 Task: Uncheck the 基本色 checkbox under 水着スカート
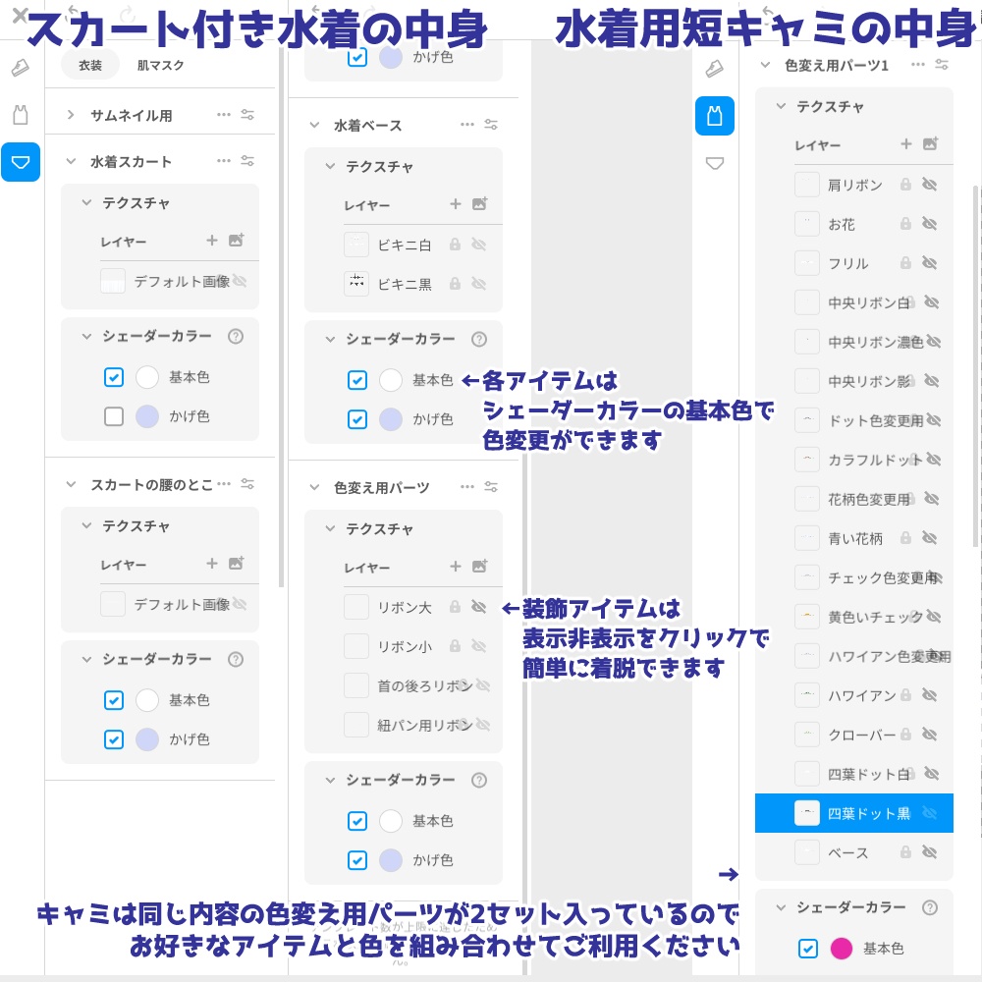coord(113,377)
